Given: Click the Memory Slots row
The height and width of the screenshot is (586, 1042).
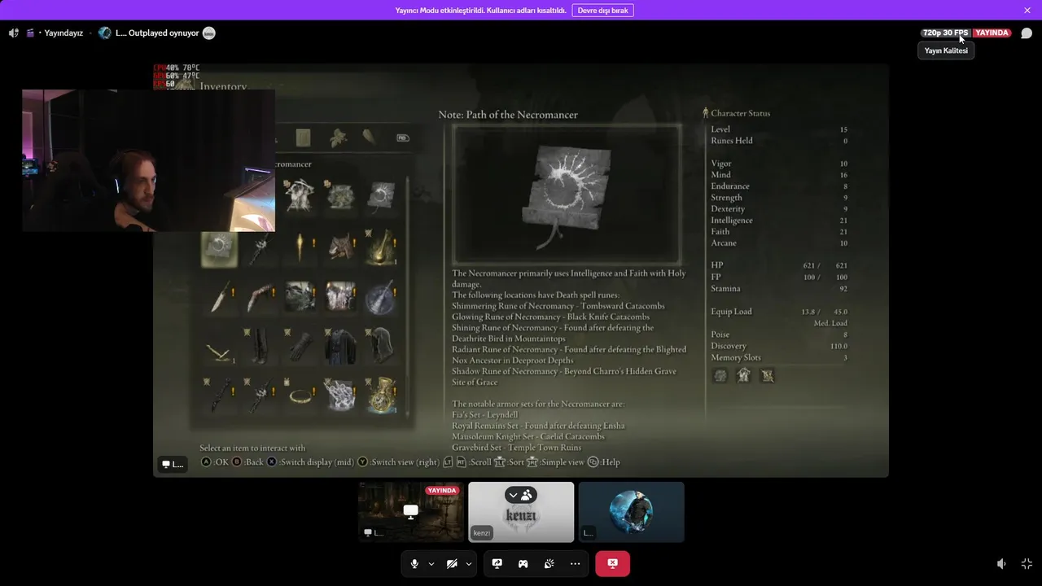Looking at the screenshot, I should click(x=779, y=357).
